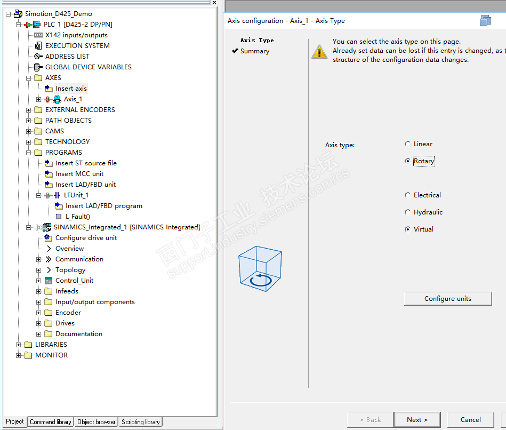Collapse the PLC_1 device node
This screenshot has height=430, width=506.
tap(18, 25)
